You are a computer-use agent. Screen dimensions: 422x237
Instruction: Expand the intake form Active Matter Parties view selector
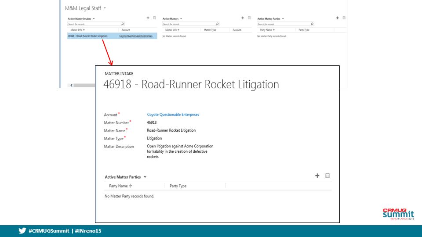tap(145, 177)
